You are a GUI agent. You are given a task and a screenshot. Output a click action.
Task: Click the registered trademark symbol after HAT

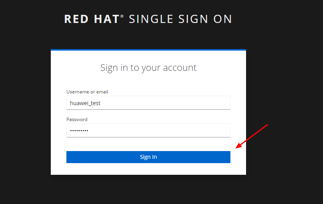(122, 17)
